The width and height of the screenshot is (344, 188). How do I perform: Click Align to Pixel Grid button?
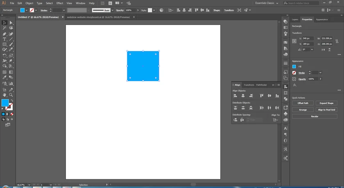pyautogui.click(x=326, y=110)
